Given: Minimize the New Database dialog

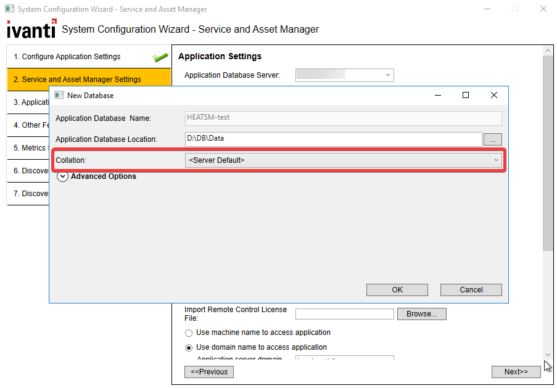Looking at the screenshot, I should click(437, 95).
